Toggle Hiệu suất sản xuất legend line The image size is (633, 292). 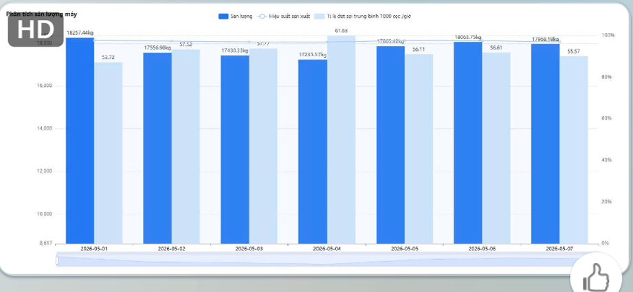coord(284,16)
